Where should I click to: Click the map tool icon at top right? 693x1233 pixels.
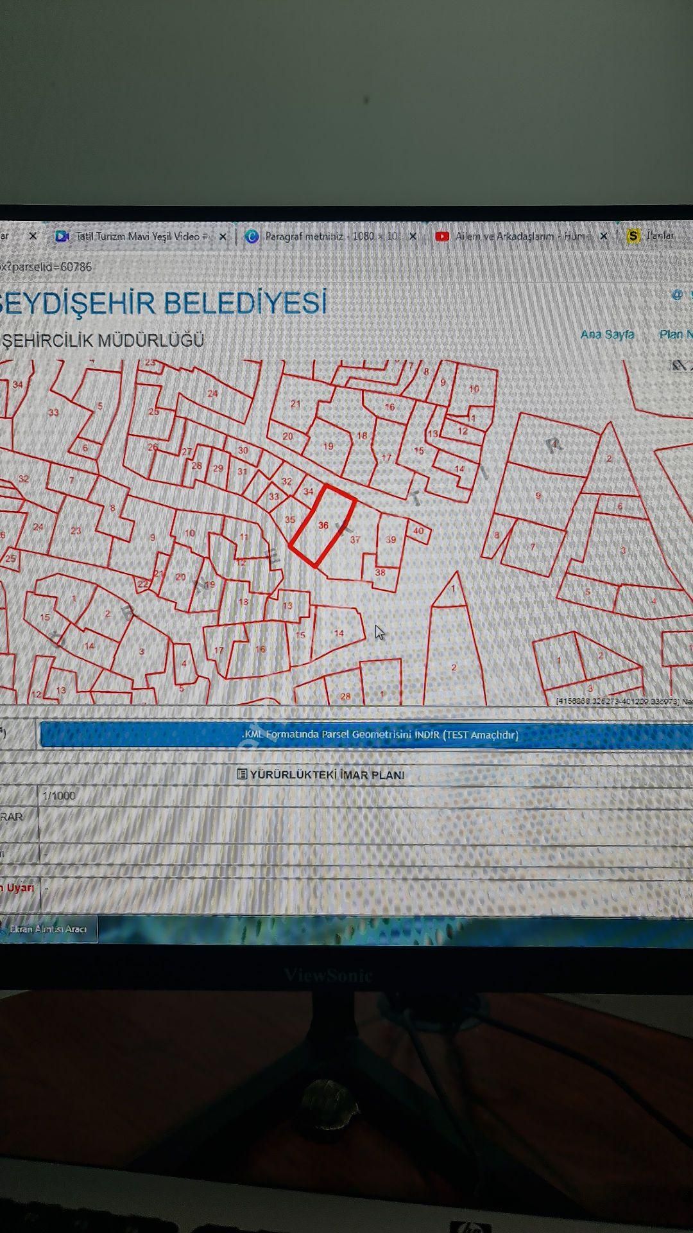coord(678,365)
